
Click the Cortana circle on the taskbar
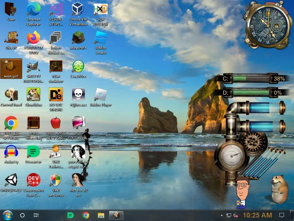click(x=22, y=215)
